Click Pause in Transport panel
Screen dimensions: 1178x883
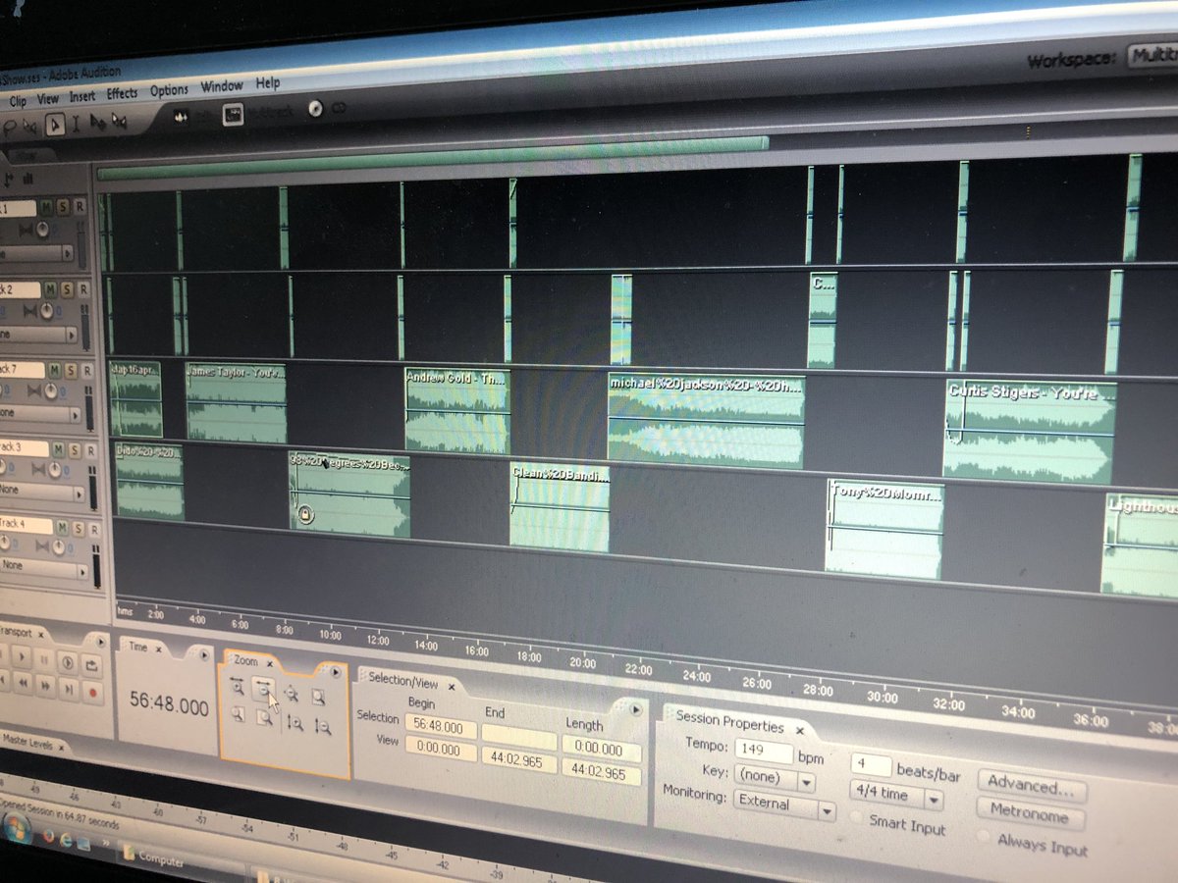pos(44,660)
